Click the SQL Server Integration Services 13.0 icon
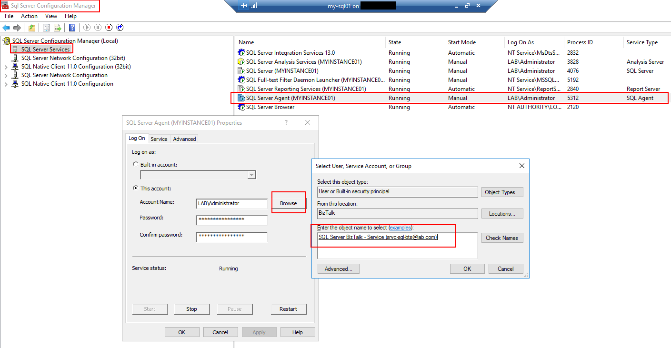This screenshot has width=671, height=348. 241,53
